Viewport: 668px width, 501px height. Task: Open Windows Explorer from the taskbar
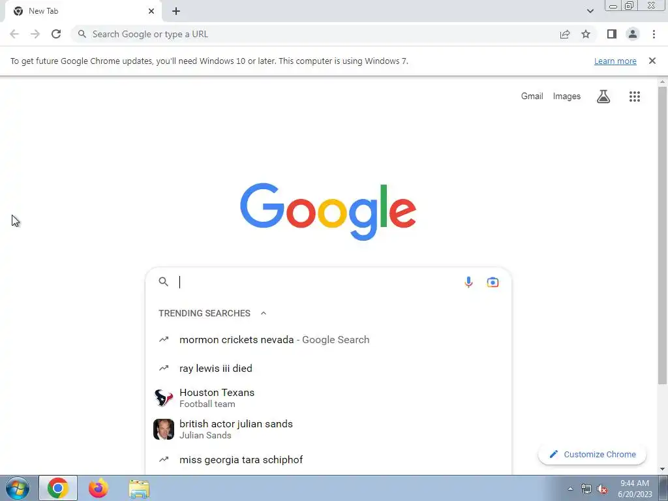(139, 489)
